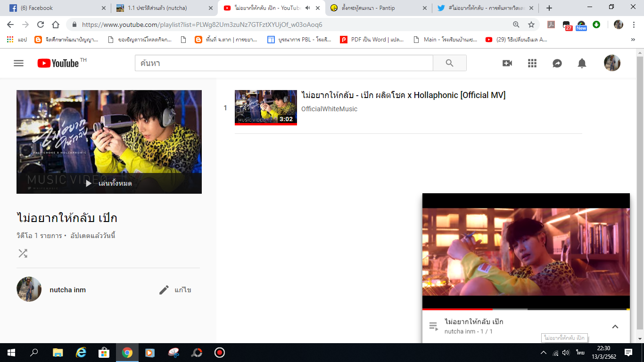
Task: Click the playlist queue icon in miniplayer
Action: click(x=433, y=326)
